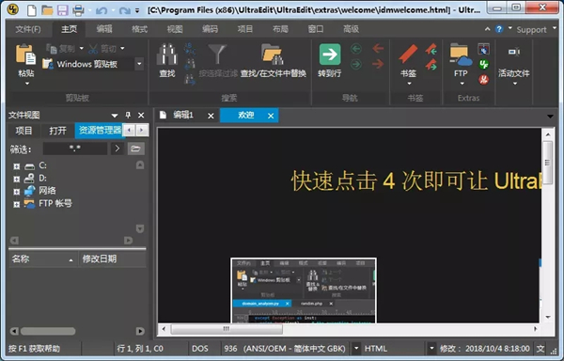
Task: Open the FTP folder cloud icon
Action: point(461,55)
